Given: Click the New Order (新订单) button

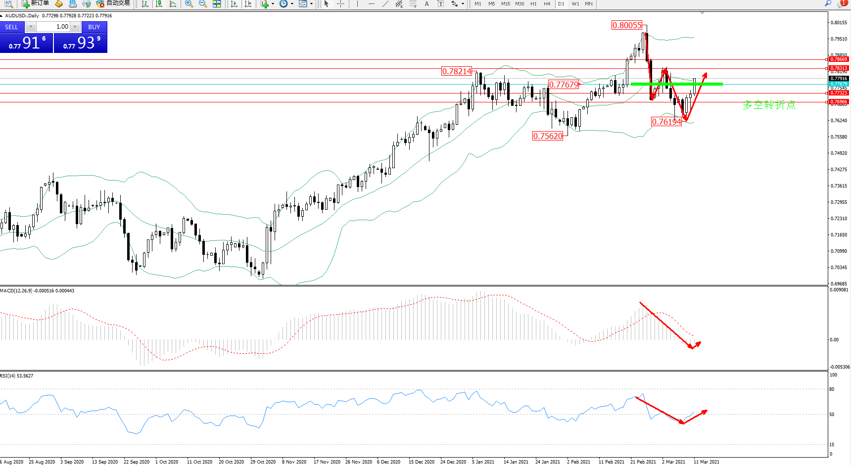Looking at the screenshot, I should [35, 3].
